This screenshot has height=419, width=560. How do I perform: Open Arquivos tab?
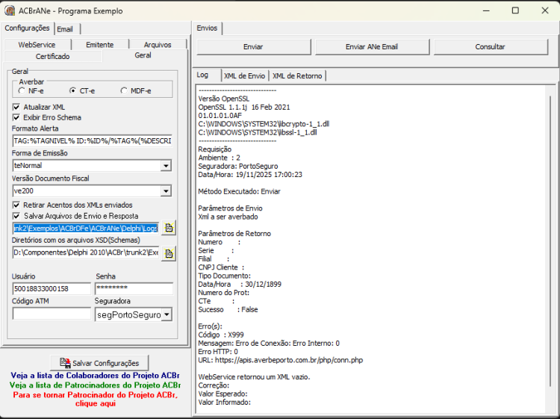click(x=158, y=45)
